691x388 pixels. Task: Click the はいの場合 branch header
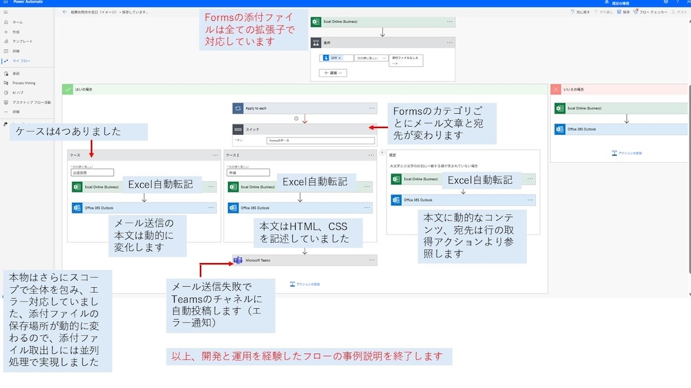[x=305, y=89]
